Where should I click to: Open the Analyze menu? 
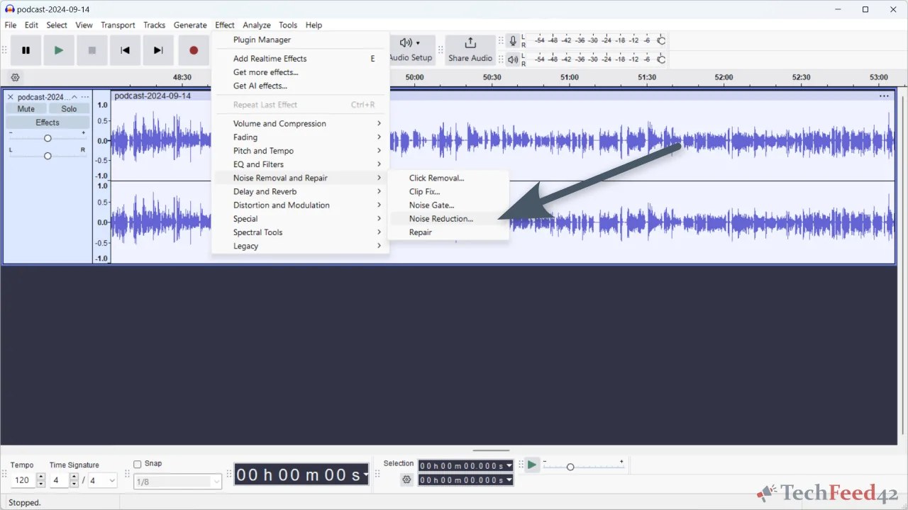[257, 25]
